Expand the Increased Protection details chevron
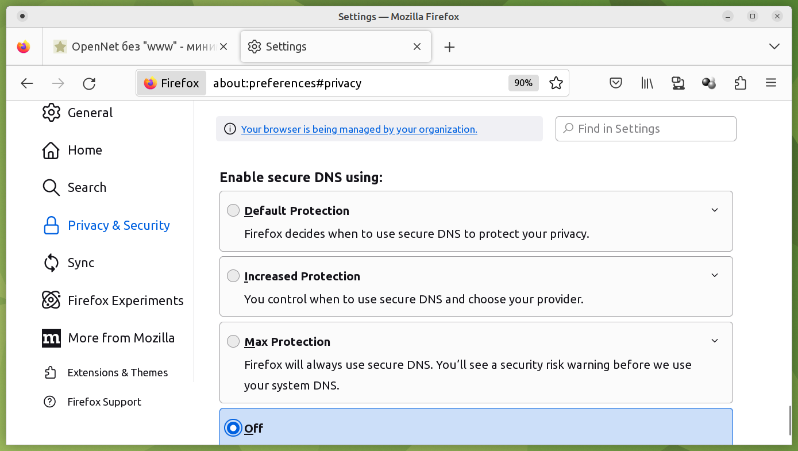Image resolution: width=798 pixels, height=451 pixels. point(715,276)
